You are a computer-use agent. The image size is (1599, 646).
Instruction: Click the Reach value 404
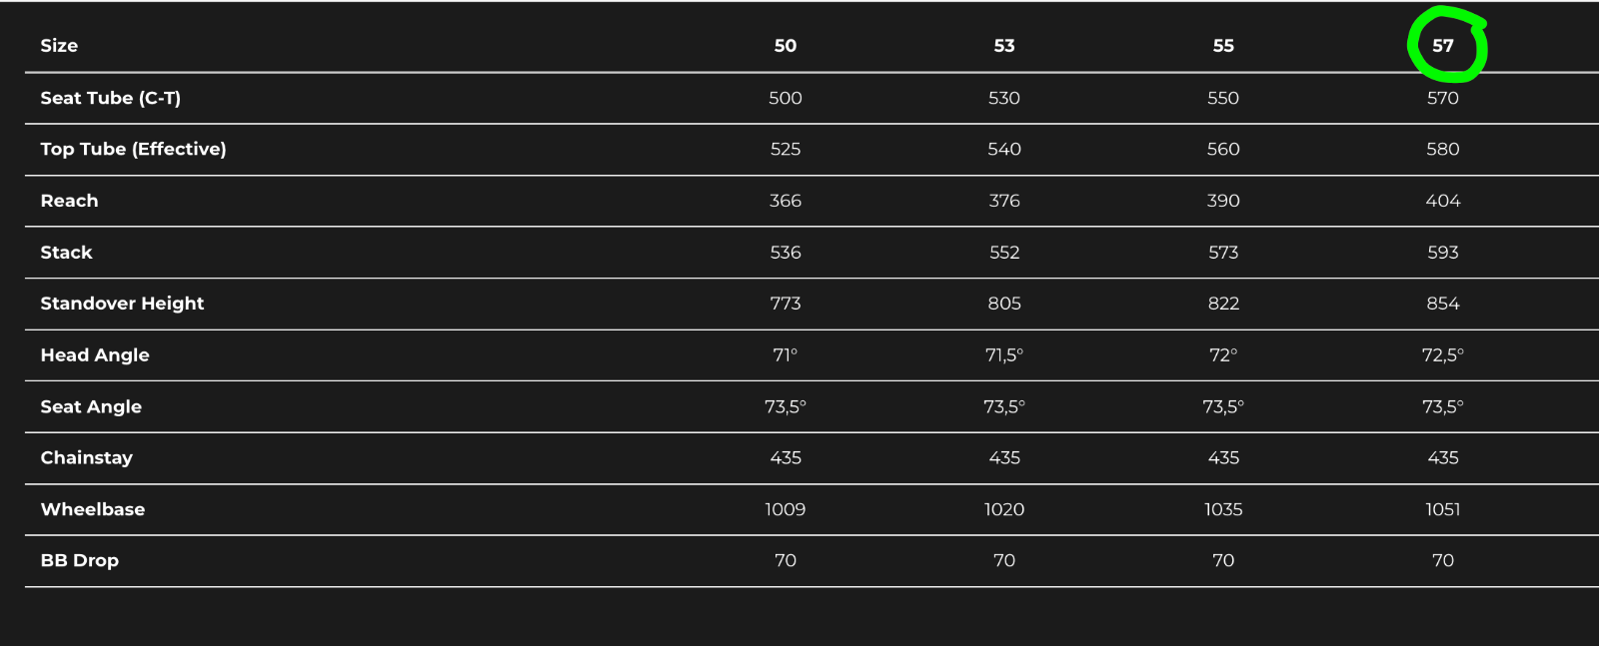click(1442, 201)
